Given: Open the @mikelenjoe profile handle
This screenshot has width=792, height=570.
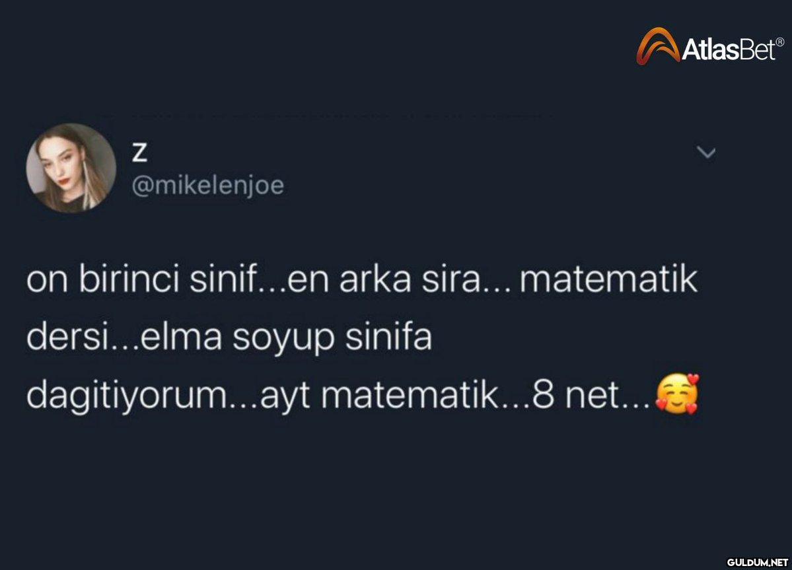Looking at the screenshot, I should click(208, 186).
